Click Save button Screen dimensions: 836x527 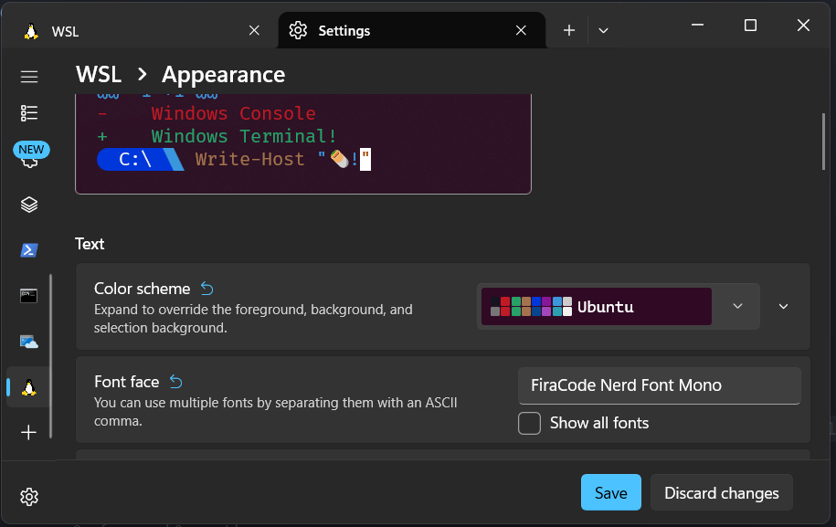point(611,492)
